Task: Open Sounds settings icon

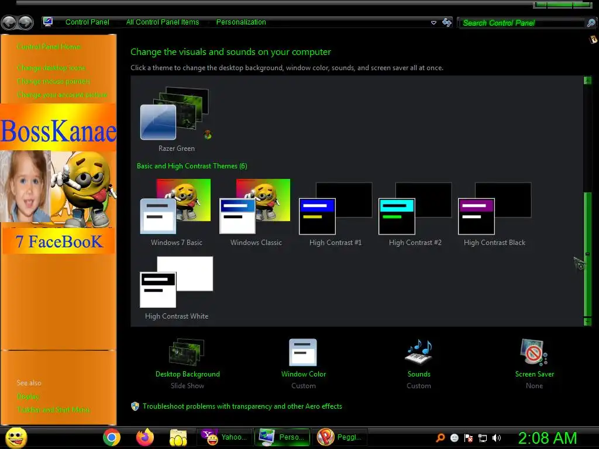Action: point(419,352)
